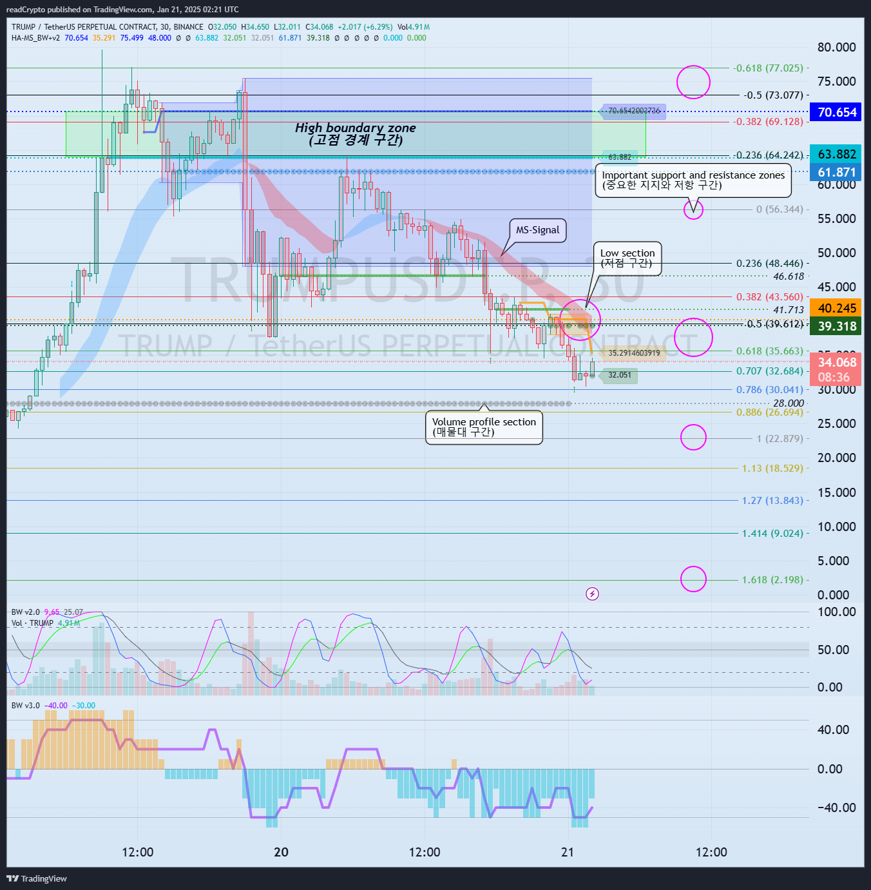The width and height of the screenshot is (871, 890).
Task: Click the 80.000 price axis label
Action: click(836, 47)
